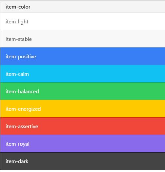Click the 'item-color' heading text
The height and width of the screenshot is (172, 165).
[18, 7]
